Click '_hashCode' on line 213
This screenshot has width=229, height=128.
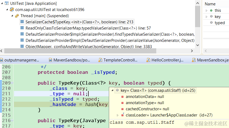(63, 104)
